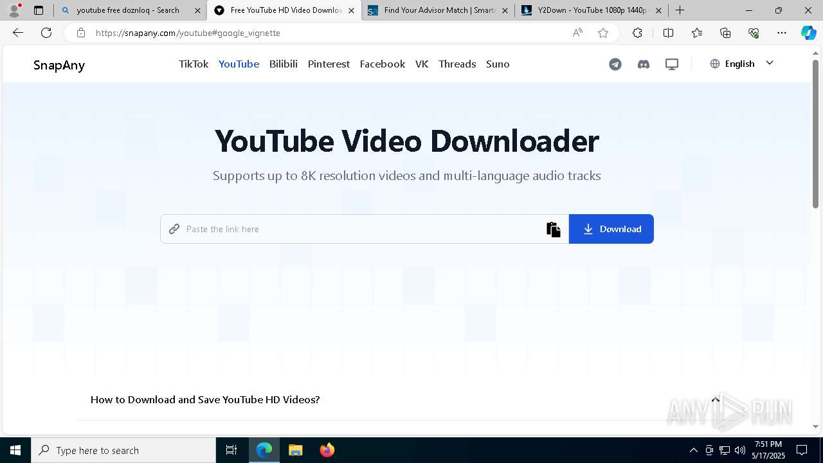Screen dimensions: 823x463
Task: Select VK in site navigation
Action: pyautogui.click(x=422, y=64)
